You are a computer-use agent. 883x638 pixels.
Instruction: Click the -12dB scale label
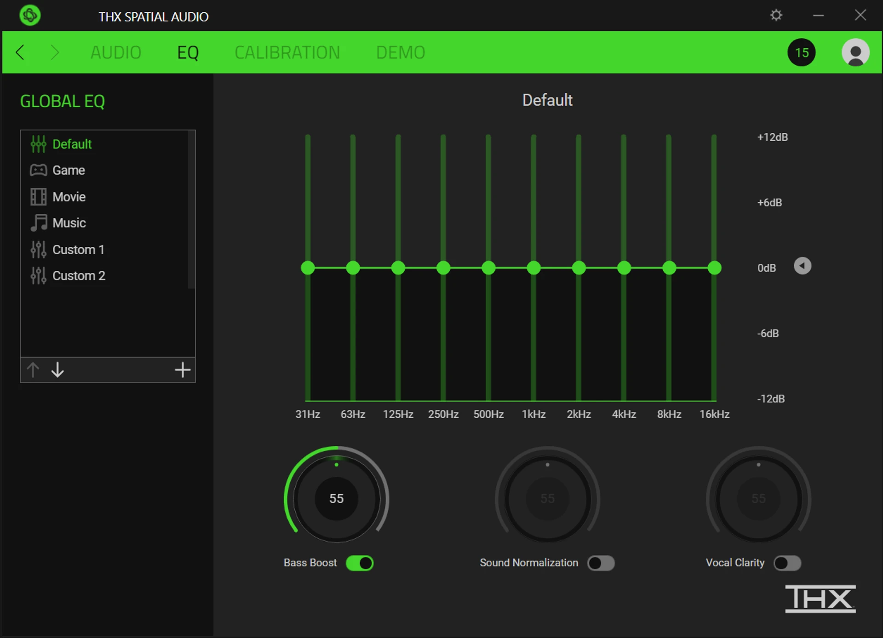coord(771,399)
